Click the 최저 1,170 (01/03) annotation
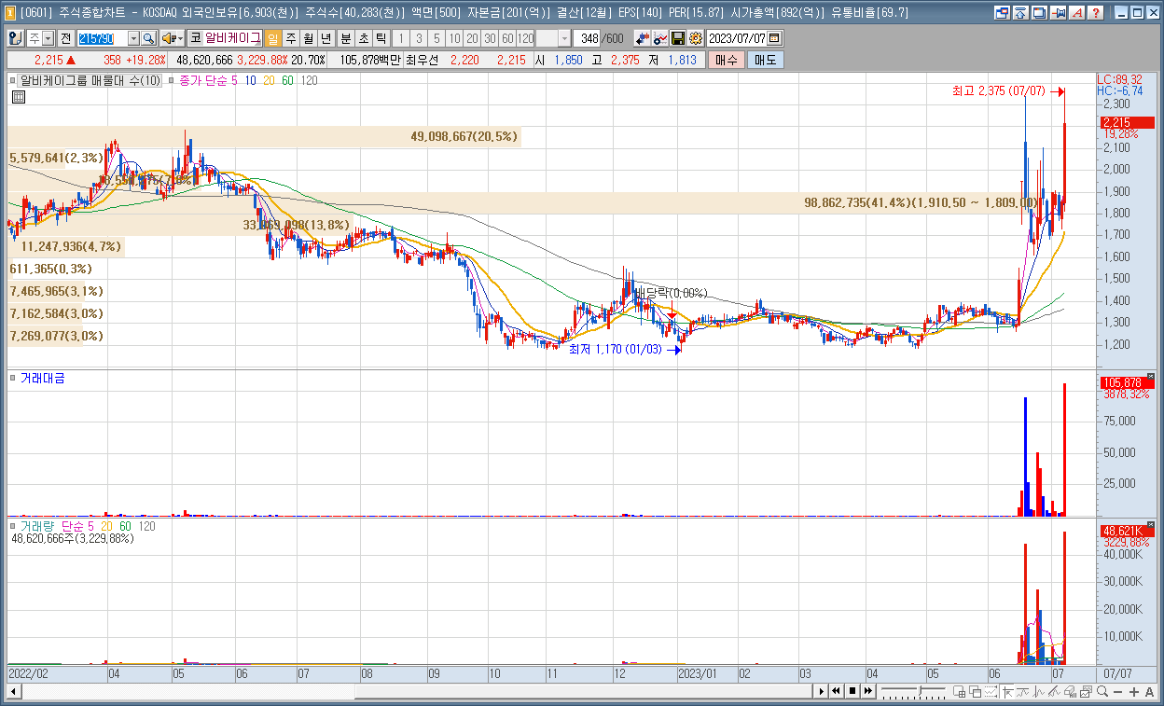Image resolution: width=1164 pixels, height=706 pixels. coord(615,350)
